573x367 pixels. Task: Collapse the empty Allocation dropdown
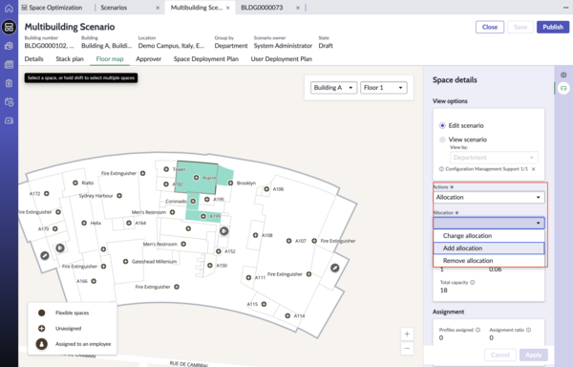pos(489,223)
